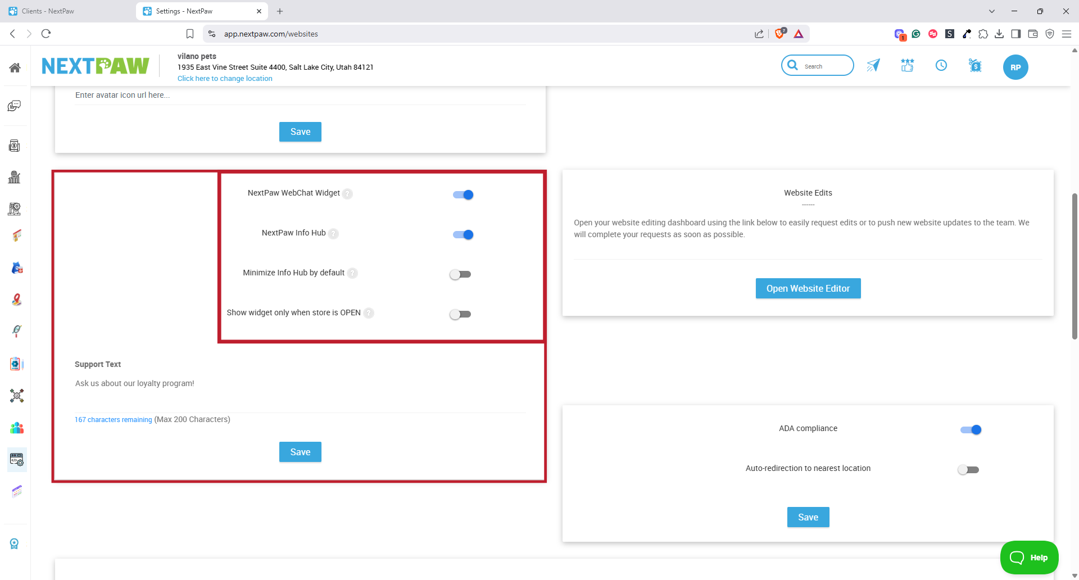Open the award ribbon sidebar icon
This screenshot has width=1079, height=580.
pos(15,543)
